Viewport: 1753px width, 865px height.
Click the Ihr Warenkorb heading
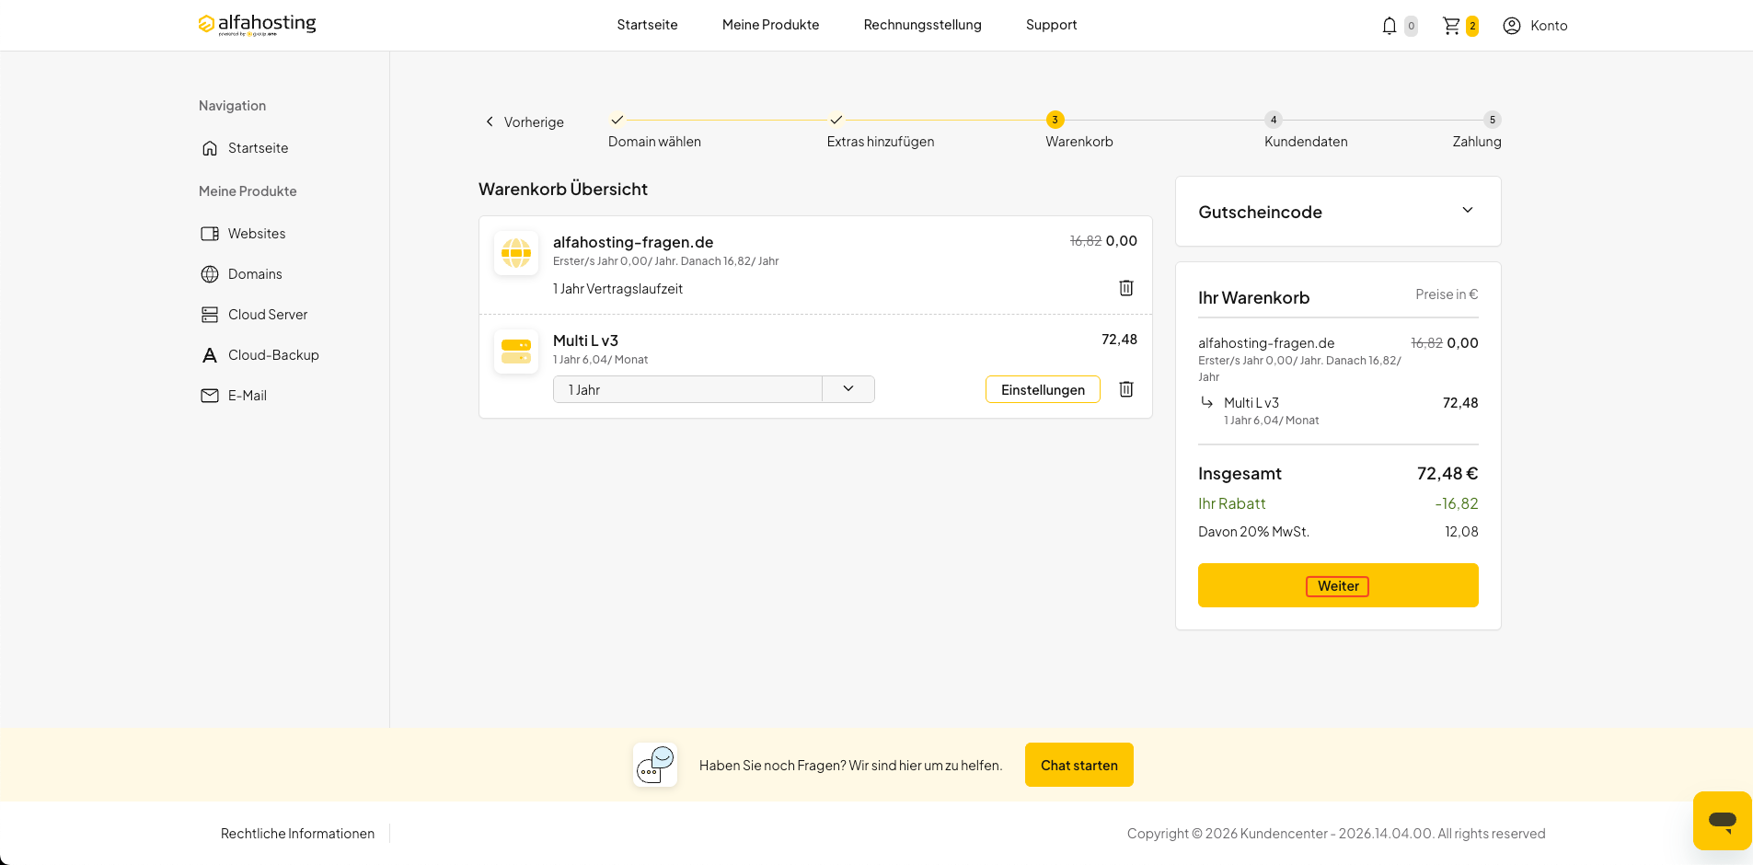1253,298
